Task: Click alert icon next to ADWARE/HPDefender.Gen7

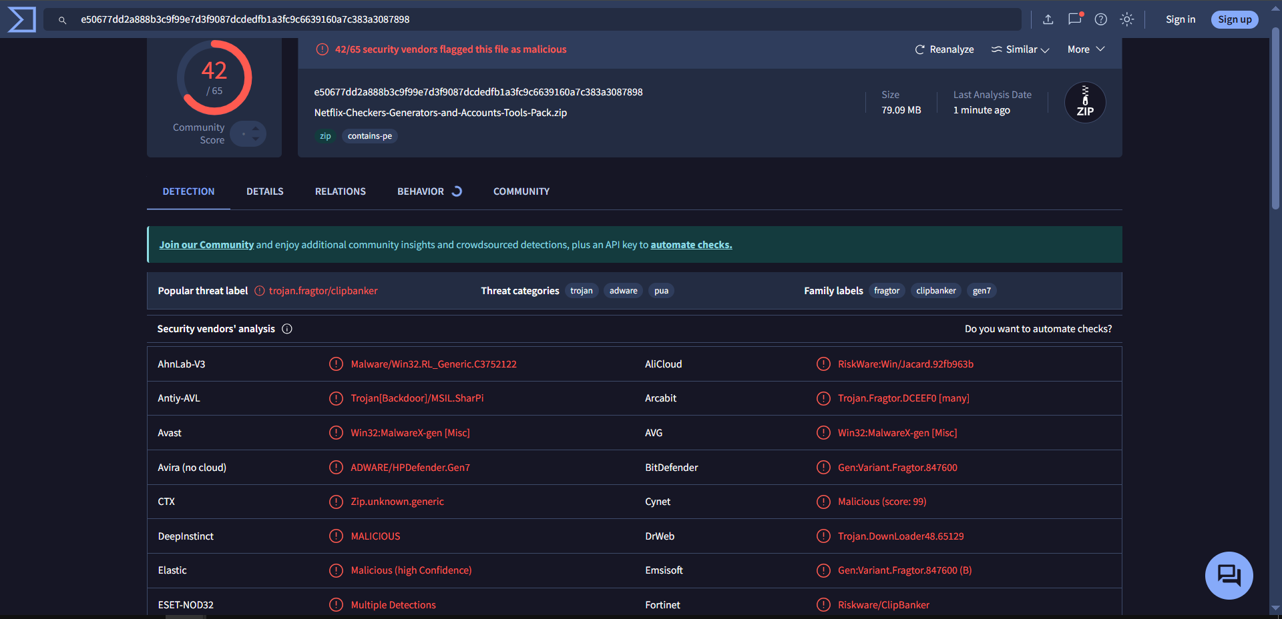Action: point(336,468)
